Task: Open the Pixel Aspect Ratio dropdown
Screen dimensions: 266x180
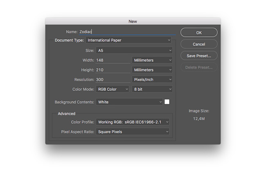Action: 133,132
